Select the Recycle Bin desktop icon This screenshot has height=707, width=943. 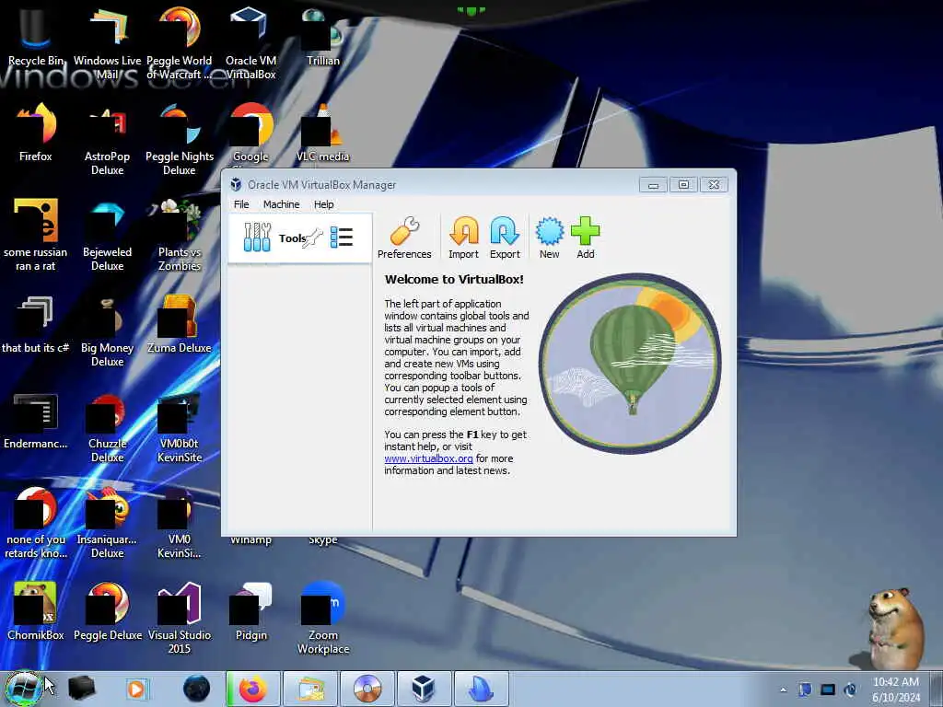[x=36, y=37]
